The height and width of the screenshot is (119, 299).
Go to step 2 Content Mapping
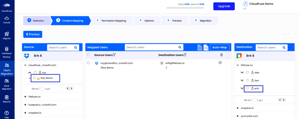(x=70, y=21)
